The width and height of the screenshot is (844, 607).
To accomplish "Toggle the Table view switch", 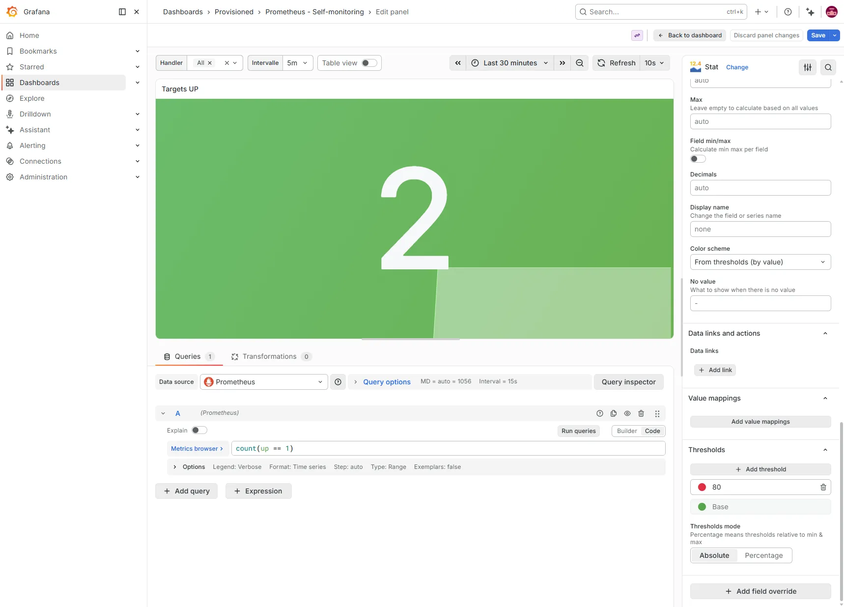I will (x=369, y=63).
